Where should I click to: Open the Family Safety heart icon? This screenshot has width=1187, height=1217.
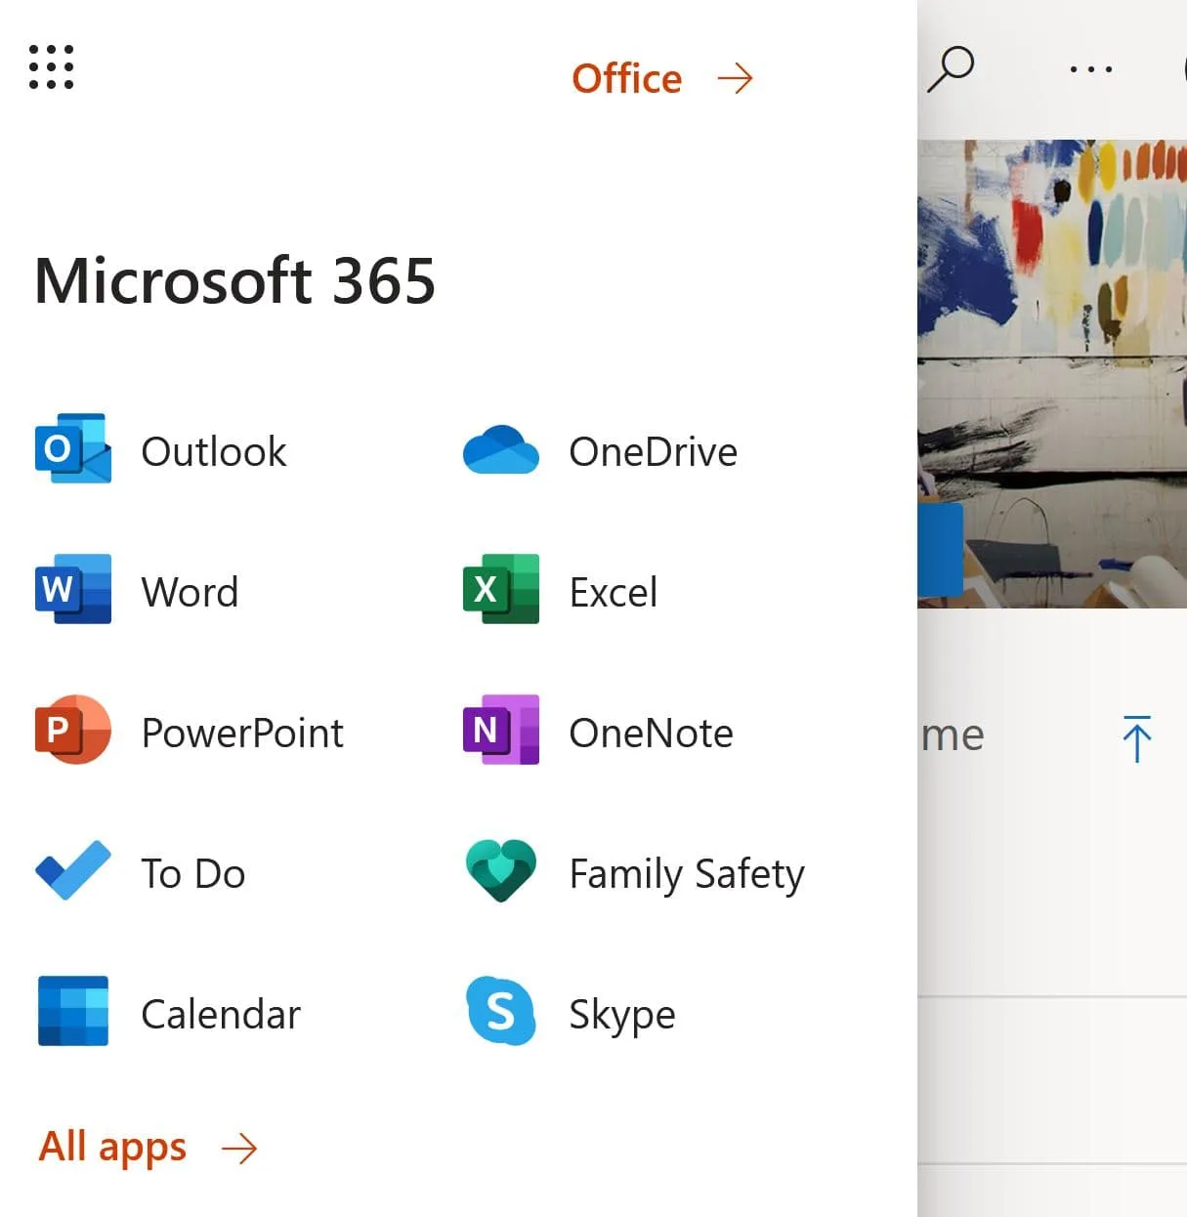pos(501,870)
